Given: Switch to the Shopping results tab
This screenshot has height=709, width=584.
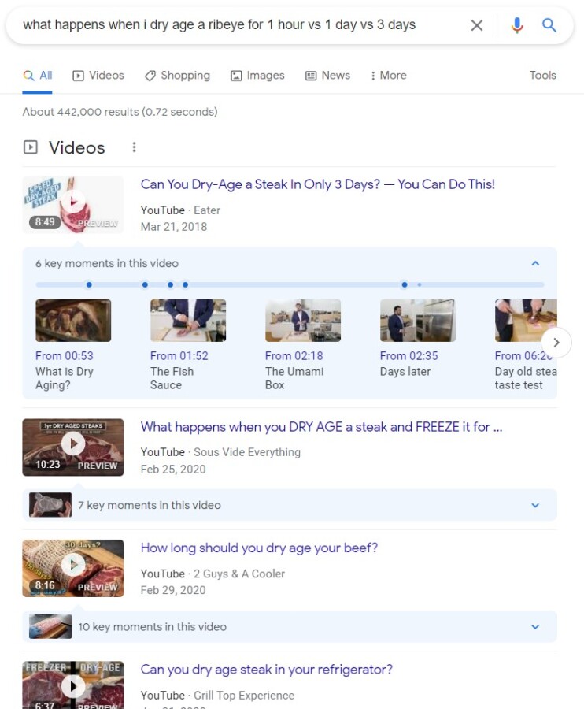Looking at the screenshot, I should click(177, 76).
